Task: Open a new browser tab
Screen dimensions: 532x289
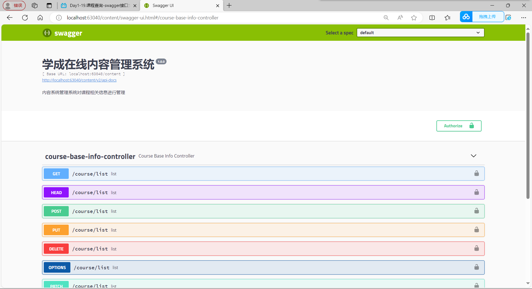Action: click(229, 6)
